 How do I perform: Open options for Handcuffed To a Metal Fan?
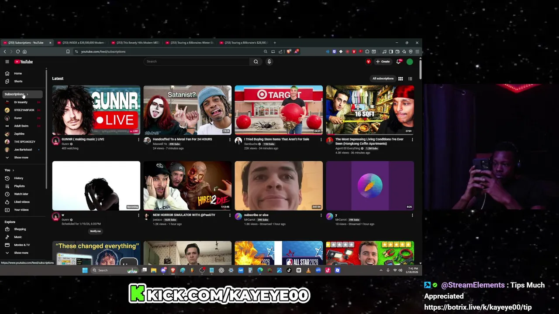(230, 140)
